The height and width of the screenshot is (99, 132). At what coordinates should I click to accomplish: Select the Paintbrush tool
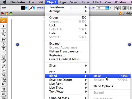pyautogui.click(x=4, y=62)
